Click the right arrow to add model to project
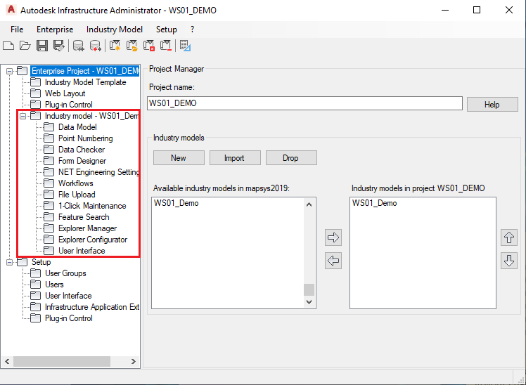 point(333,237)
